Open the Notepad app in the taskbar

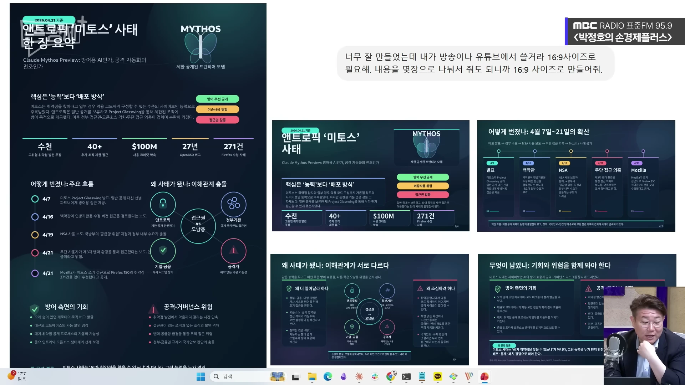[422, 376]
